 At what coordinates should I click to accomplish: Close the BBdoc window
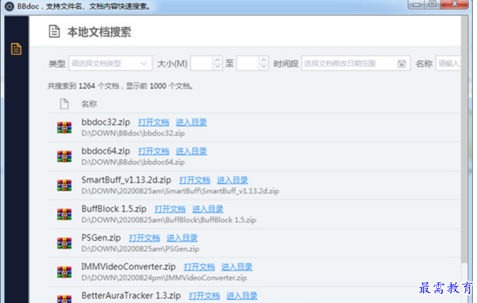pyautogui.click(x=454, y=4)
